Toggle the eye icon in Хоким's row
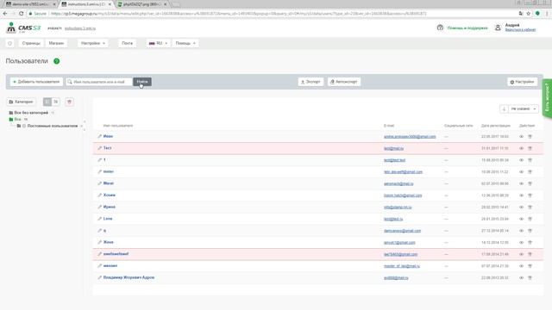Image resolution: width=552 pixels, height=310 pixels. pos(521,195)
